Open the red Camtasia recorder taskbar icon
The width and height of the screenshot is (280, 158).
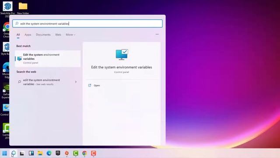coord(93,153)
